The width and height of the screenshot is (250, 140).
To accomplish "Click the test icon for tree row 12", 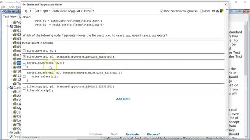I will (x=15, y=79).
